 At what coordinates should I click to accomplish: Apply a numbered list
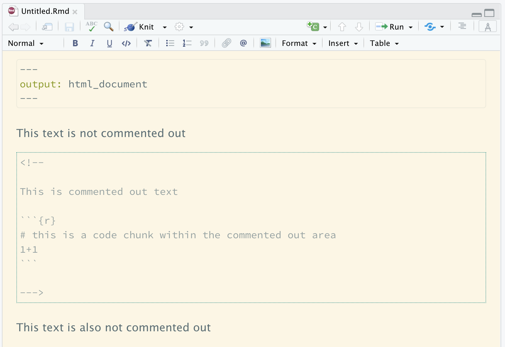pyautogui.click(x=186, y=43)
